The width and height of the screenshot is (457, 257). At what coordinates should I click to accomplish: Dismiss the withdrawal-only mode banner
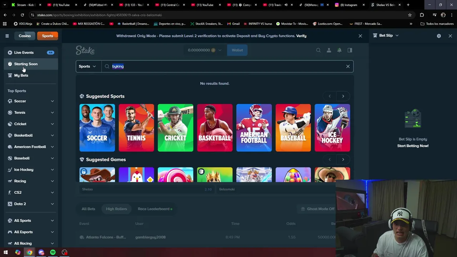coord(360,36)
